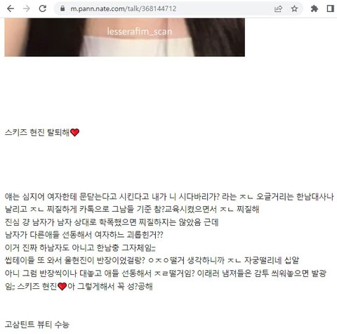Image resolution: width=337 pixels, height=334 pixels.
Task: Share this page using the share icon
Action: [278, 9]
